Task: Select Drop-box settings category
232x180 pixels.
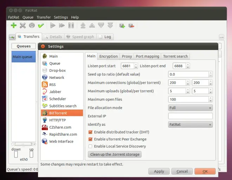Action: tap(62, 70)
